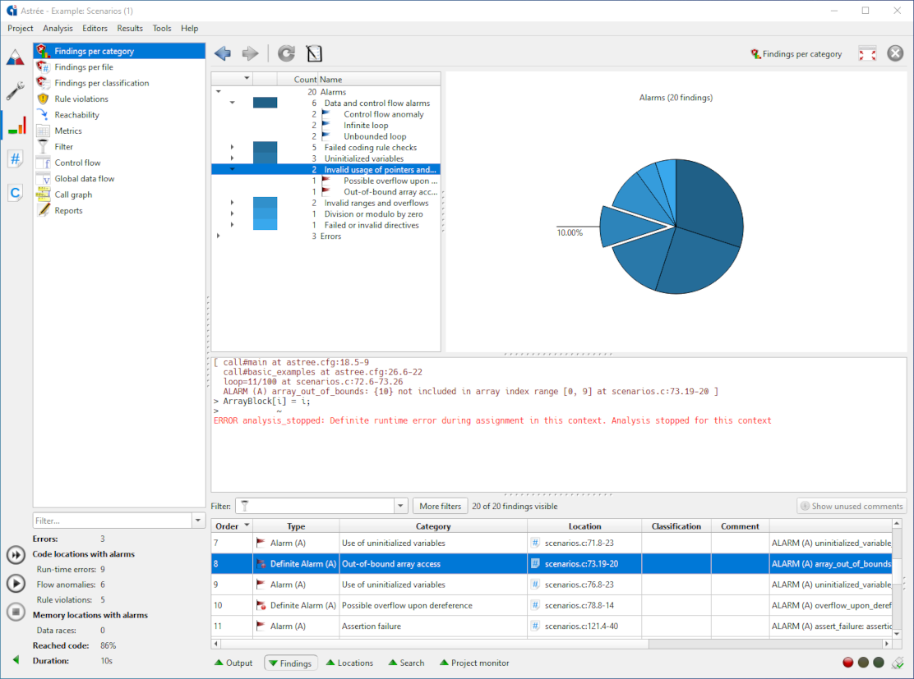
Task: Click the refresh toolbar icon
Action: pyautogui.click(x=286, y=53)
